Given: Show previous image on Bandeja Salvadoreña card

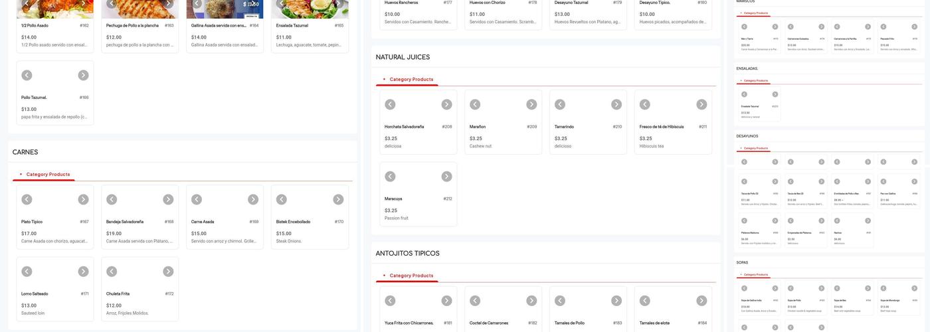Looking at the screenshot, I should (x=112, y=199).
